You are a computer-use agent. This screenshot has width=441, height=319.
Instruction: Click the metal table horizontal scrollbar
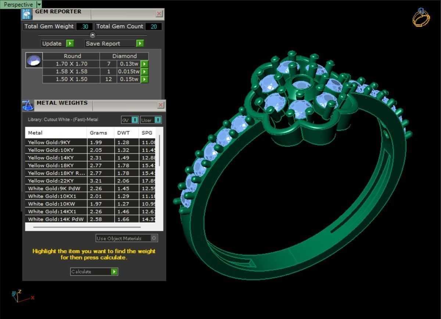click(87, 227)
